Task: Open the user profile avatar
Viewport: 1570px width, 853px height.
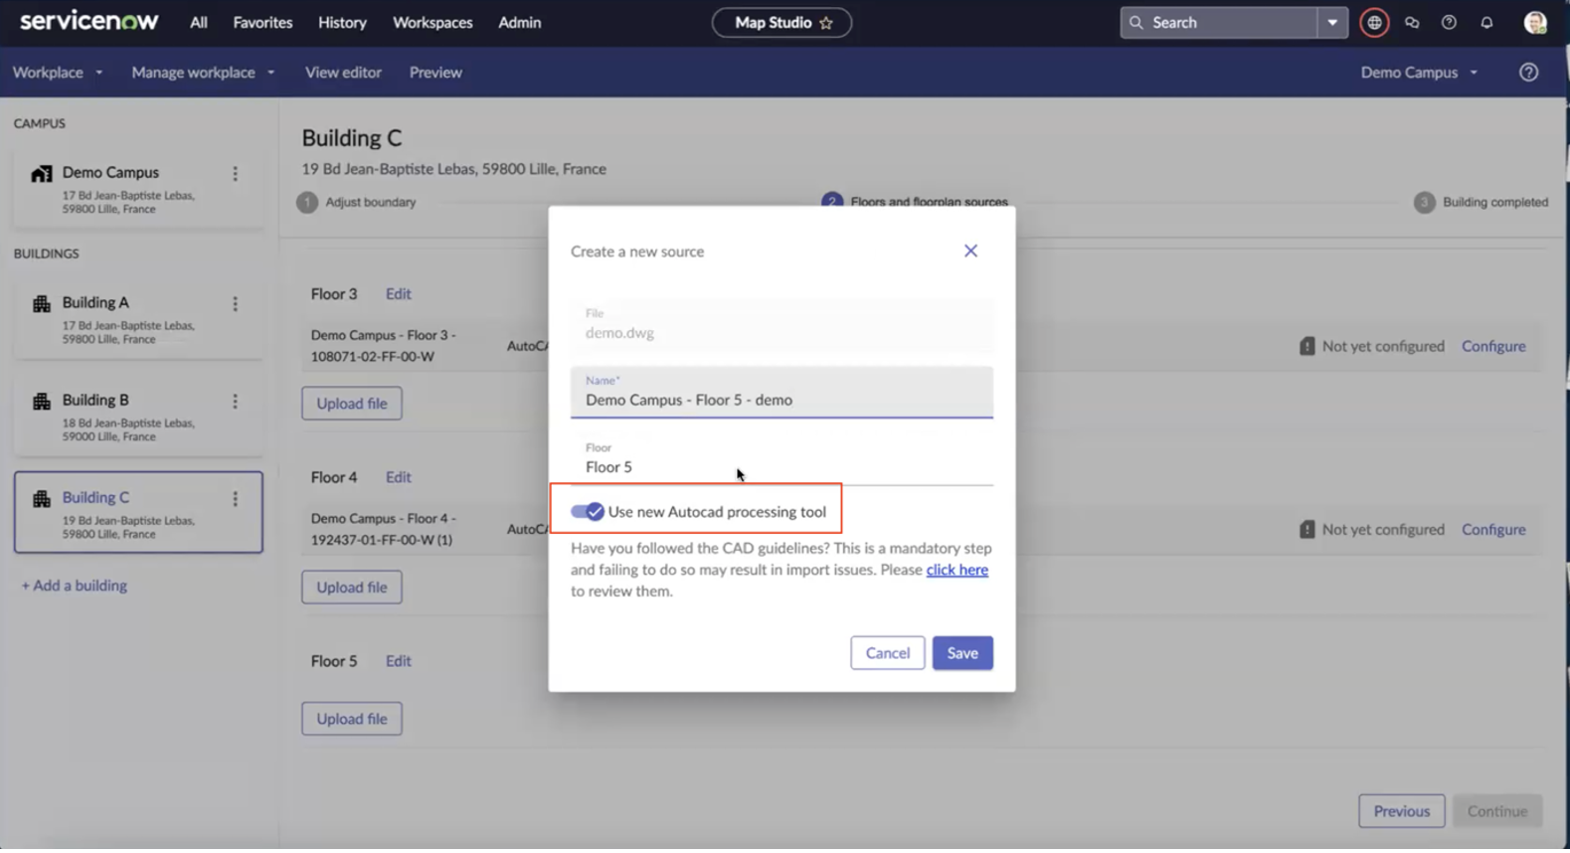Action: coord(1535,22)
